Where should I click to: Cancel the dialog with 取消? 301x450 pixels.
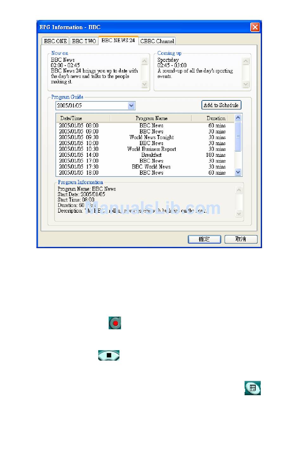pyautogui.click(x=241, y=239)
